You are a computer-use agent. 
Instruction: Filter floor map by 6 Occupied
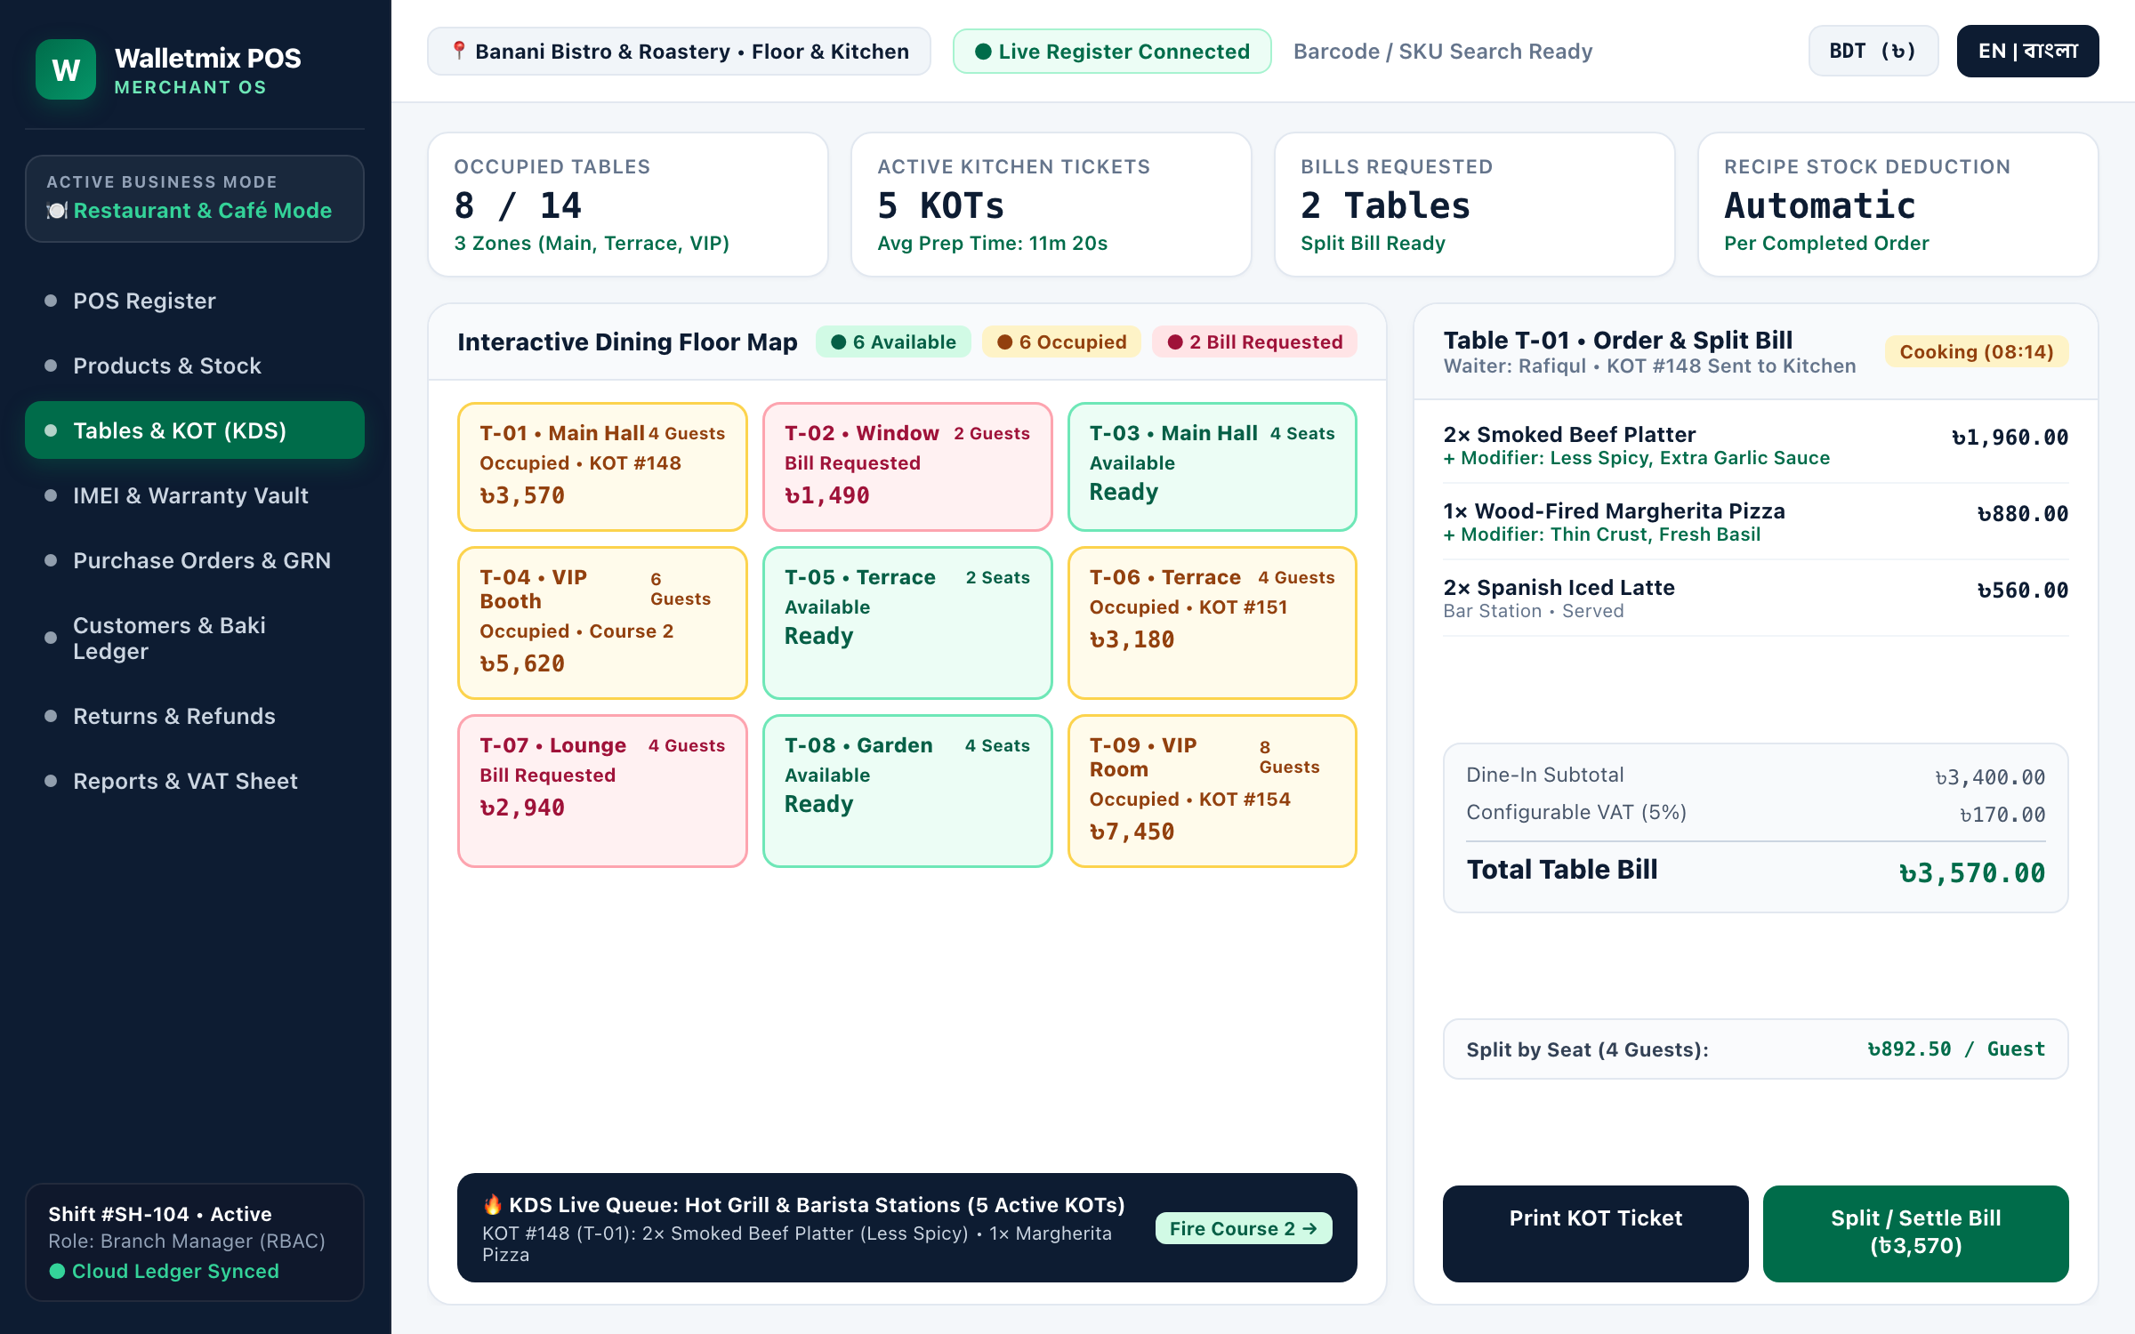[1061, 342]
